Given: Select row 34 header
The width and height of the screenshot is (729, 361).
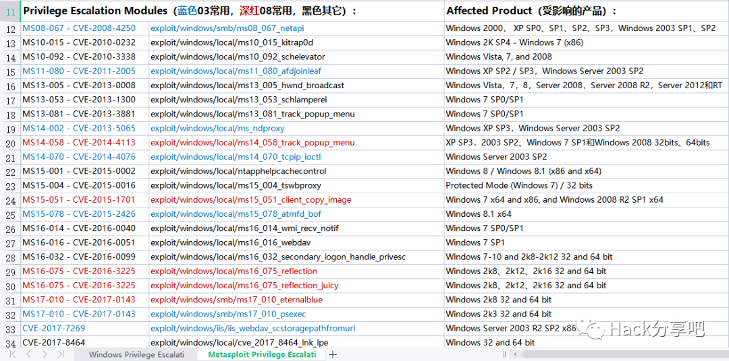Looking at the screenshot, I should coord(10,343).
